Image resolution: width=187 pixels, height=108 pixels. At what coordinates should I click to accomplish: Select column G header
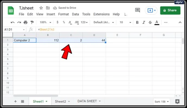pos(164,35)
